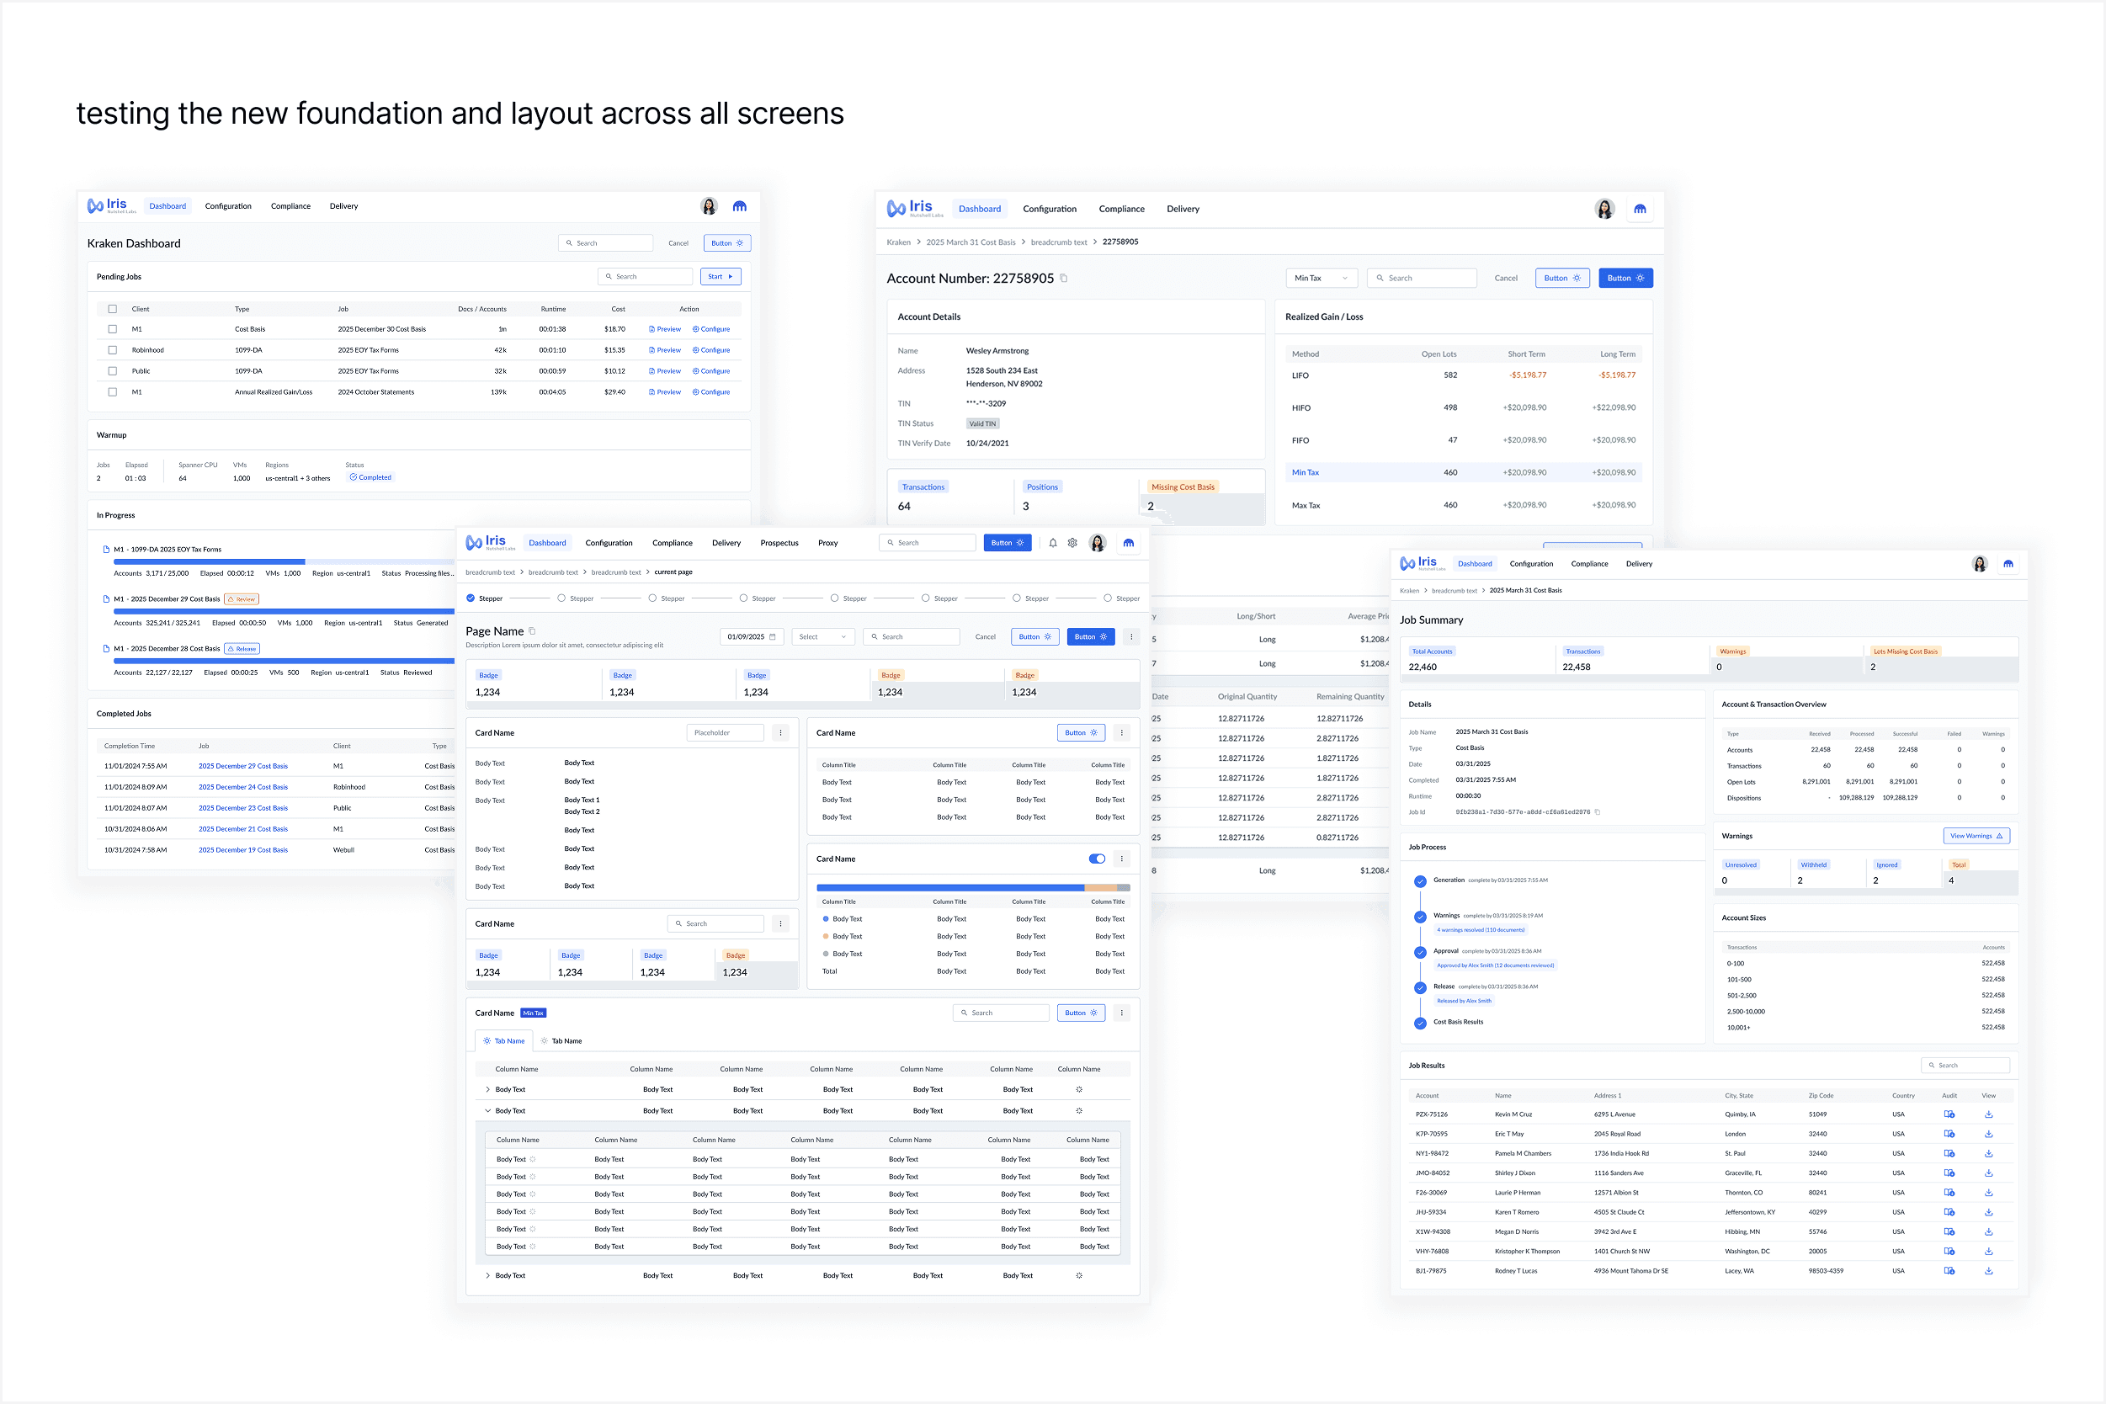Viewport: 2106px width, 1404px height.
Task: Click the segmented blue-orange bar in Card Name
Action: (973, 888)
